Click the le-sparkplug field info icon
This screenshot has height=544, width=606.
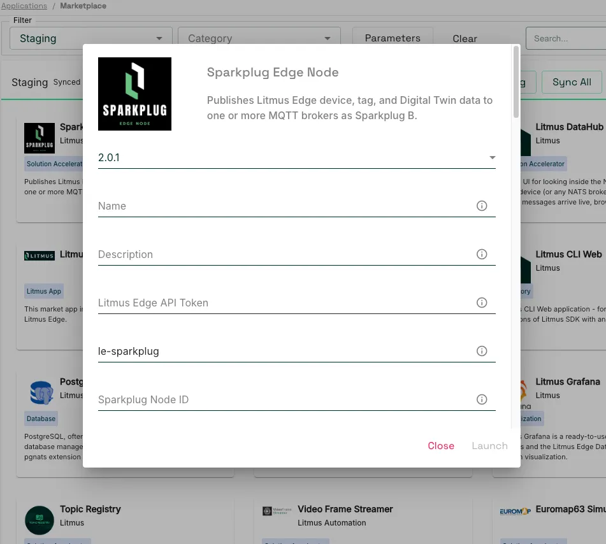pos(482,351)
